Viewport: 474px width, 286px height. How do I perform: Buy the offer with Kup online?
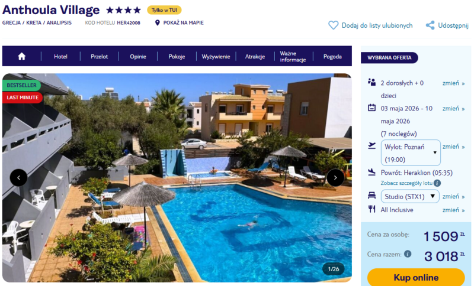[416, 277]
